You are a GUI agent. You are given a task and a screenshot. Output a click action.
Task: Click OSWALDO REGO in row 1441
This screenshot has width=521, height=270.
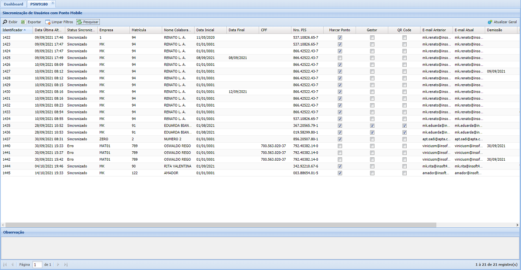click(177, 152)
